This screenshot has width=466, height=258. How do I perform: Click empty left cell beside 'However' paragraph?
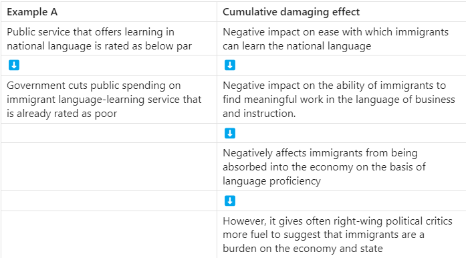pos(109,235)
